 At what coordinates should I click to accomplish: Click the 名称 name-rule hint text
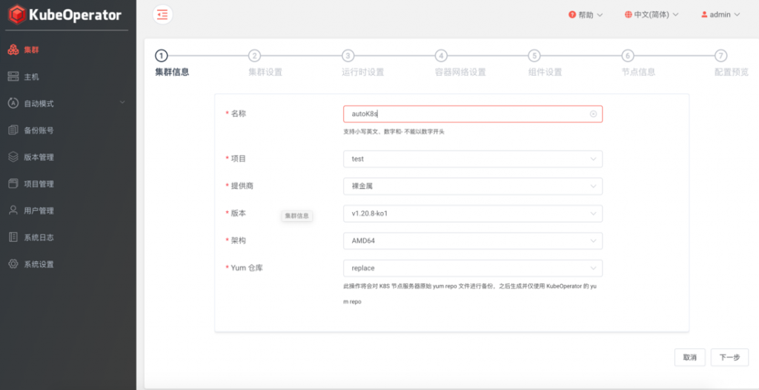[x=394, y=132]
